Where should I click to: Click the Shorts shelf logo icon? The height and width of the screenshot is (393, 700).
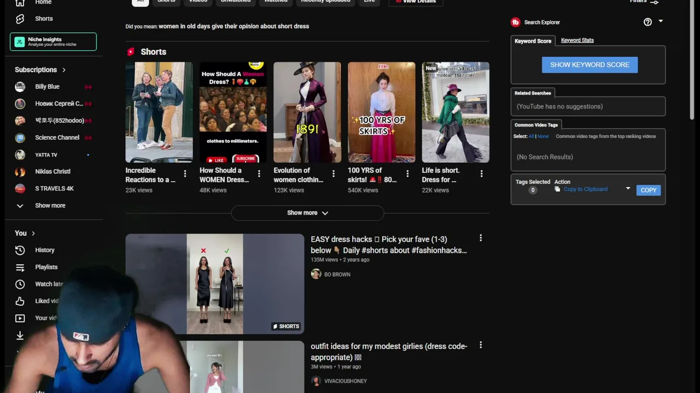(x=131, y=52)
